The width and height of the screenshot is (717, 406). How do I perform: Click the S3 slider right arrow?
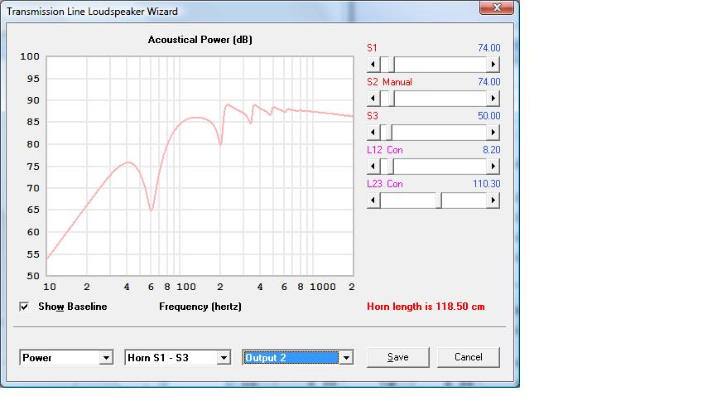tap(493, 133)
